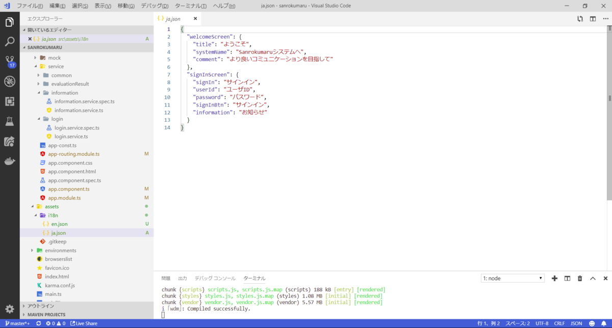612x328 pixels.
Task: Click the feedback smiley in status bar
Action: [x=592, y=323]
